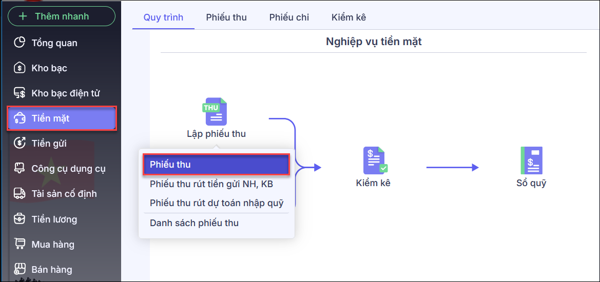Switch to the Phiếu thu tab
The image size is (600, 282).
coord(226,17)
